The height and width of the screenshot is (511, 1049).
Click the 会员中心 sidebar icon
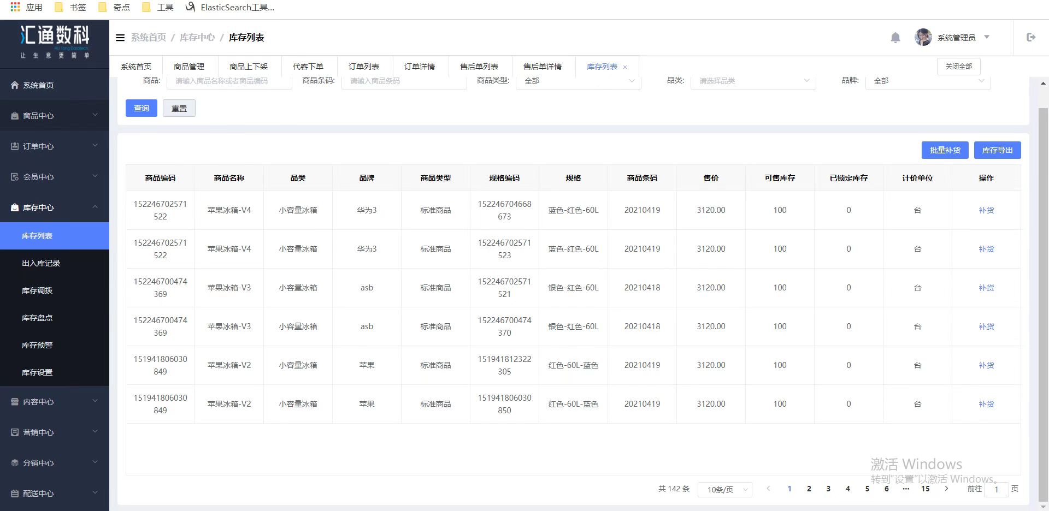pos(15,177)
